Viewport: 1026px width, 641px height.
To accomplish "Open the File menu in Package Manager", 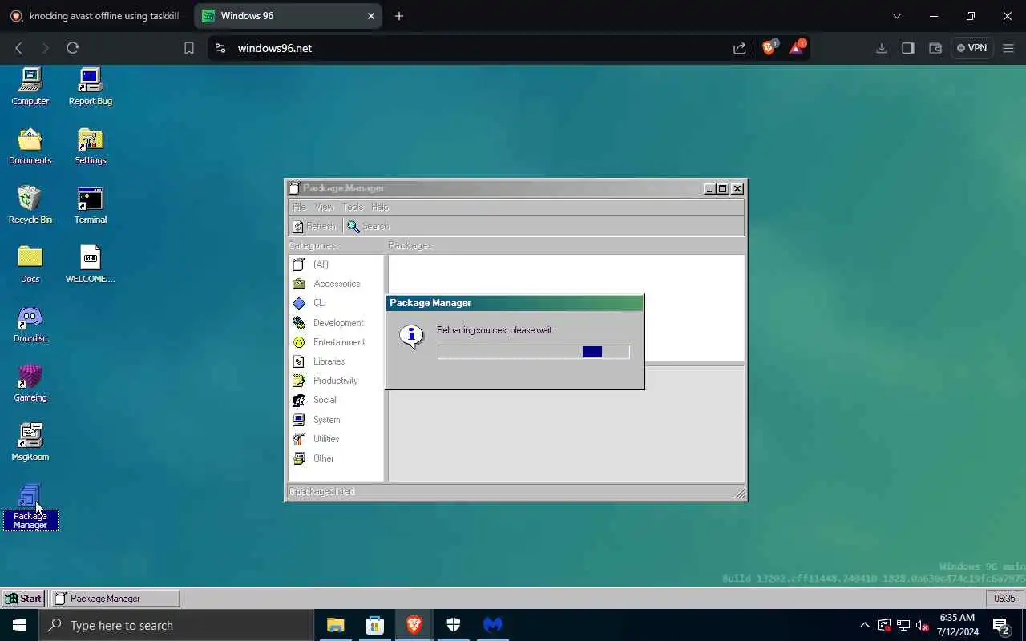I will tap(299, 207).
